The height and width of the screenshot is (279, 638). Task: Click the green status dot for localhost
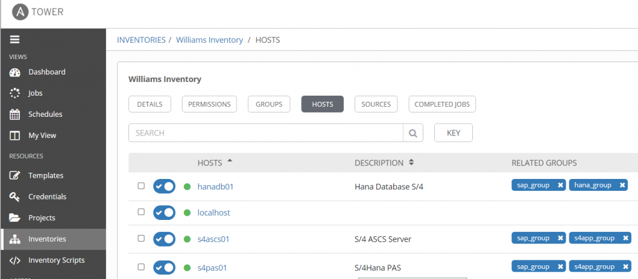(x=187, y=213)
